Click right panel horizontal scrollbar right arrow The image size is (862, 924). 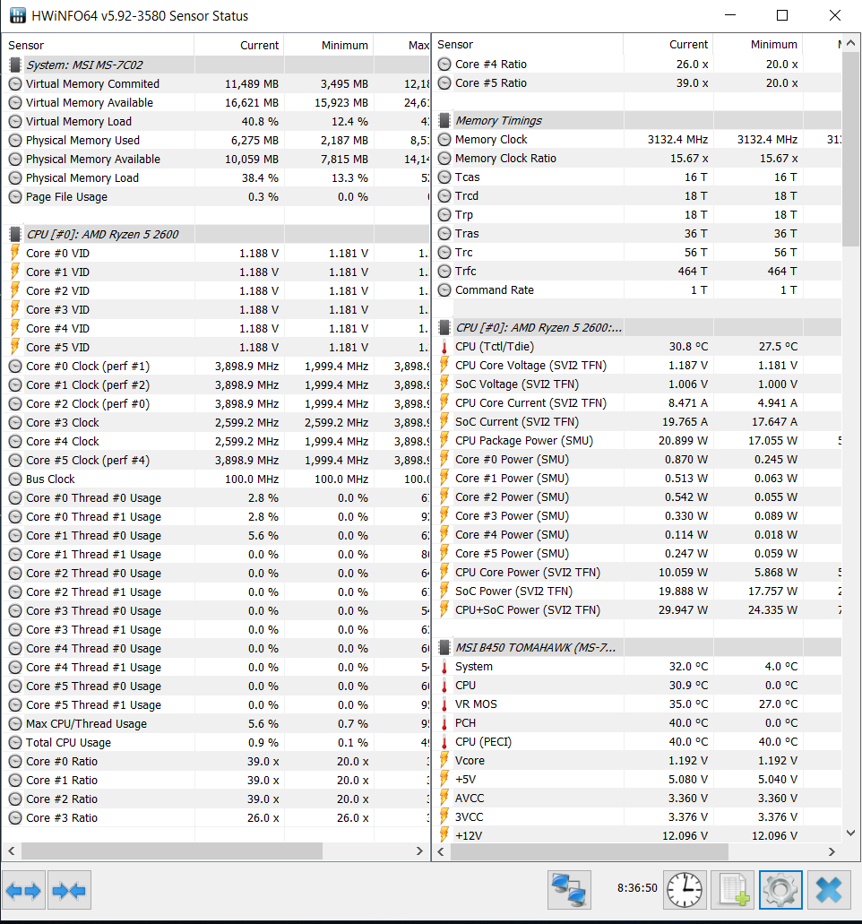[x=832, y=851]
